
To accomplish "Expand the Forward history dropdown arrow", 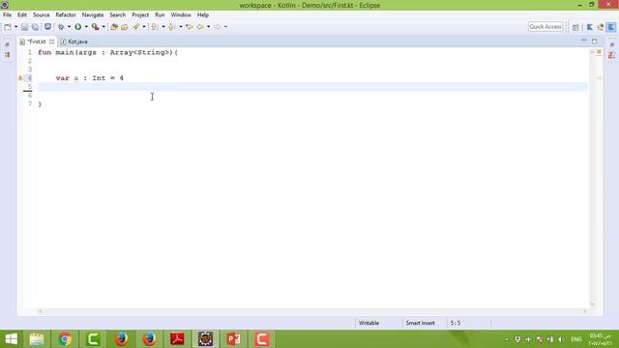I will click(x=225, y=27).
